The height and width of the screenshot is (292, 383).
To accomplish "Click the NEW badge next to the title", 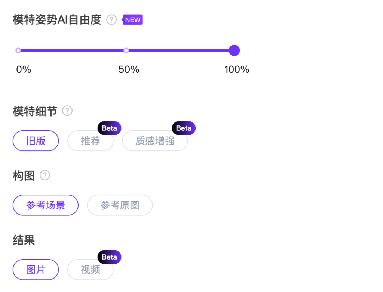I will coord(133,20).
